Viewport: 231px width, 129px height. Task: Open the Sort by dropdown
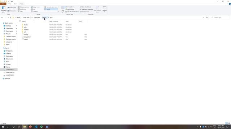tap(62, 9)
